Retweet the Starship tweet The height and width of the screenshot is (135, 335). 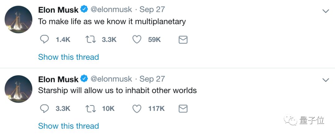point(91,109)
